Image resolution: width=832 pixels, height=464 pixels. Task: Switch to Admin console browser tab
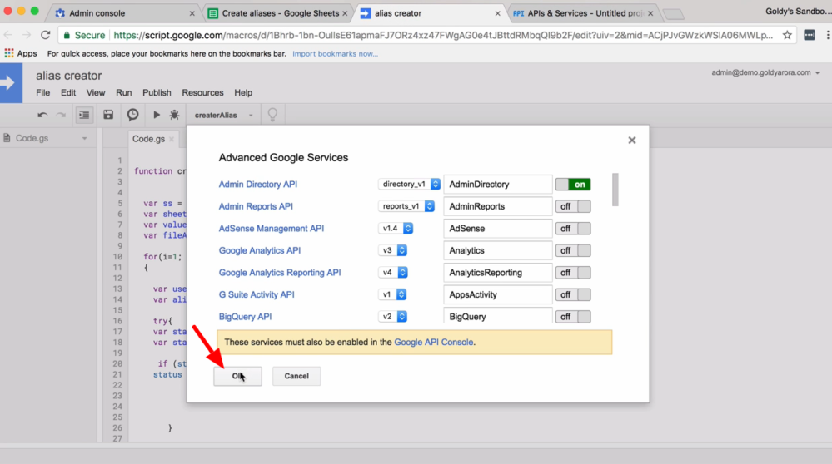coord(125,13)
